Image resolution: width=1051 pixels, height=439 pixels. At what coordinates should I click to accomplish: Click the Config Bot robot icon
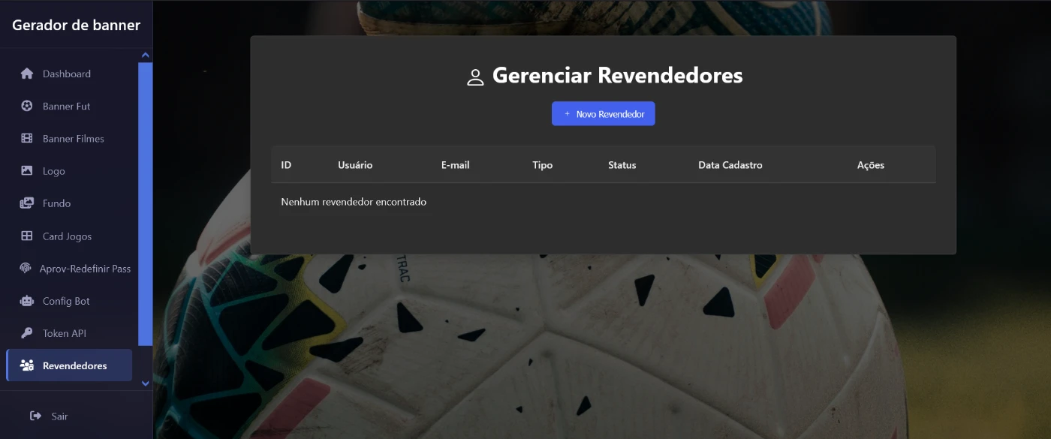(27, 301)
